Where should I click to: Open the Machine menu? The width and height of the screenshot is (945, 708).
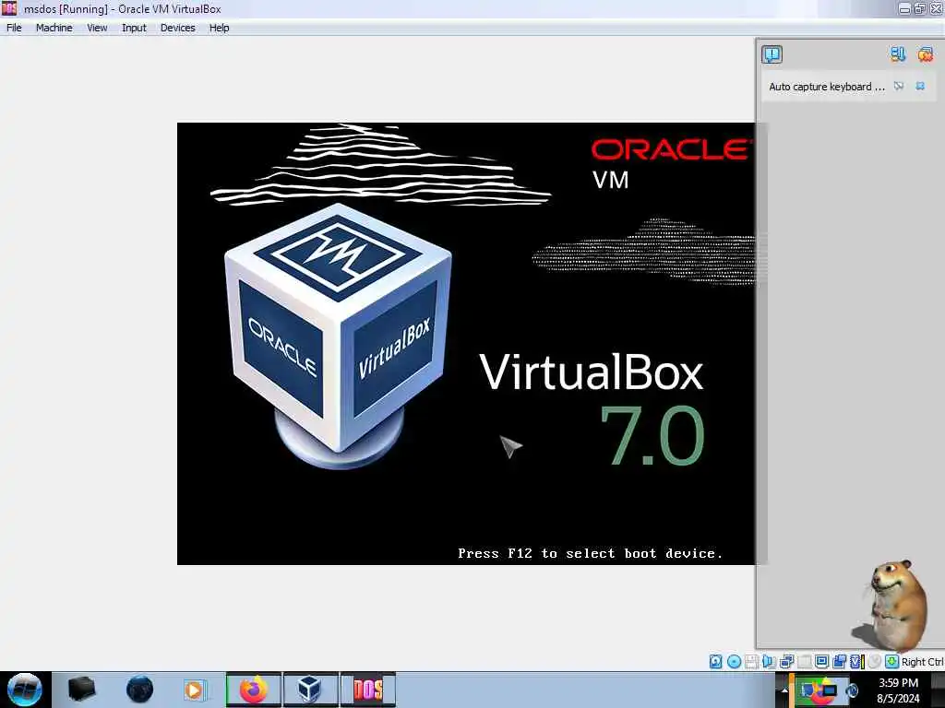[54, 28]
